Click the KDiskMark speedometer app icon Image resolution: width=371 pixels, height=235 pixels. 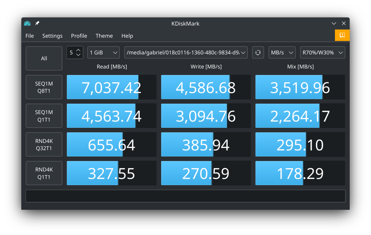27,24
